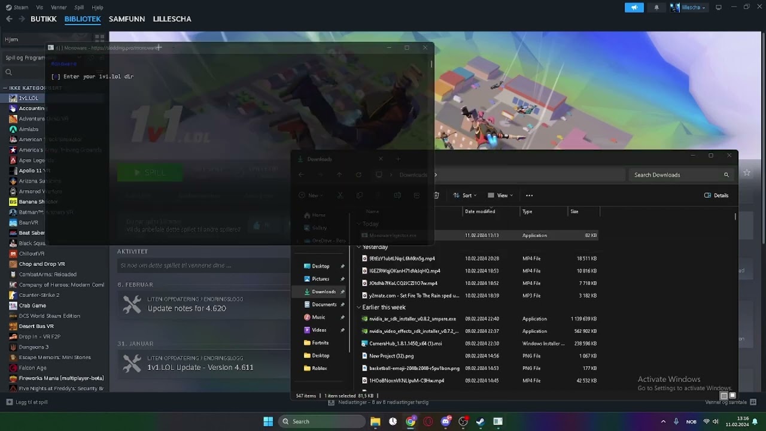Open Steam notifications bell

[x=656, y=7]
